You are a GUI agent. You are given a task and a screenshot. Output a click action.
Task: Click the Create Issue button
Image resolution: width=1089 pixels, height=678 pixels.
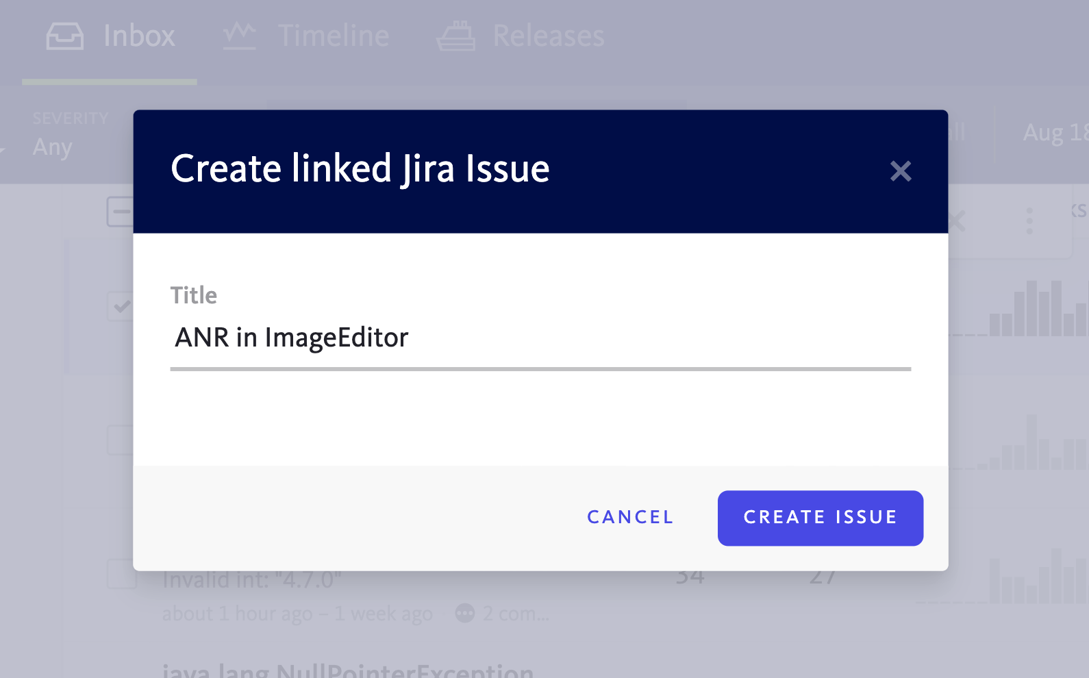tap(820, 518)
